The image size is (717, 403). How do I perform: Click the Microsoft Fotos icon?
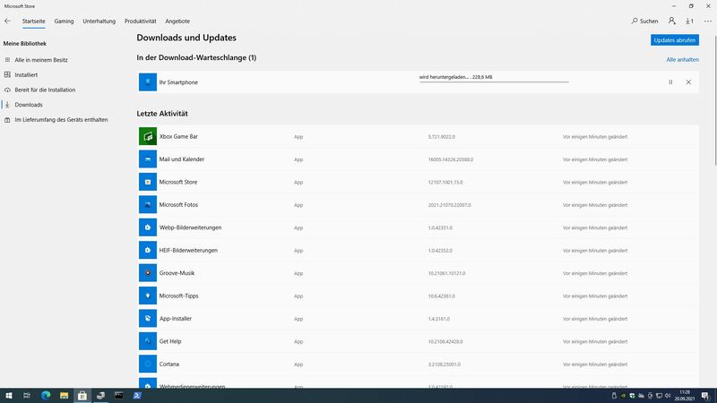148,205
